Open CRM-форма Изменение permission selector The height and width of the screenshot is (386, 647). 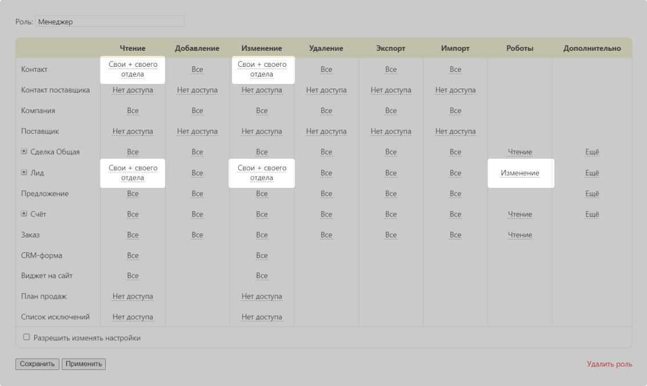[x=262, y=255]
